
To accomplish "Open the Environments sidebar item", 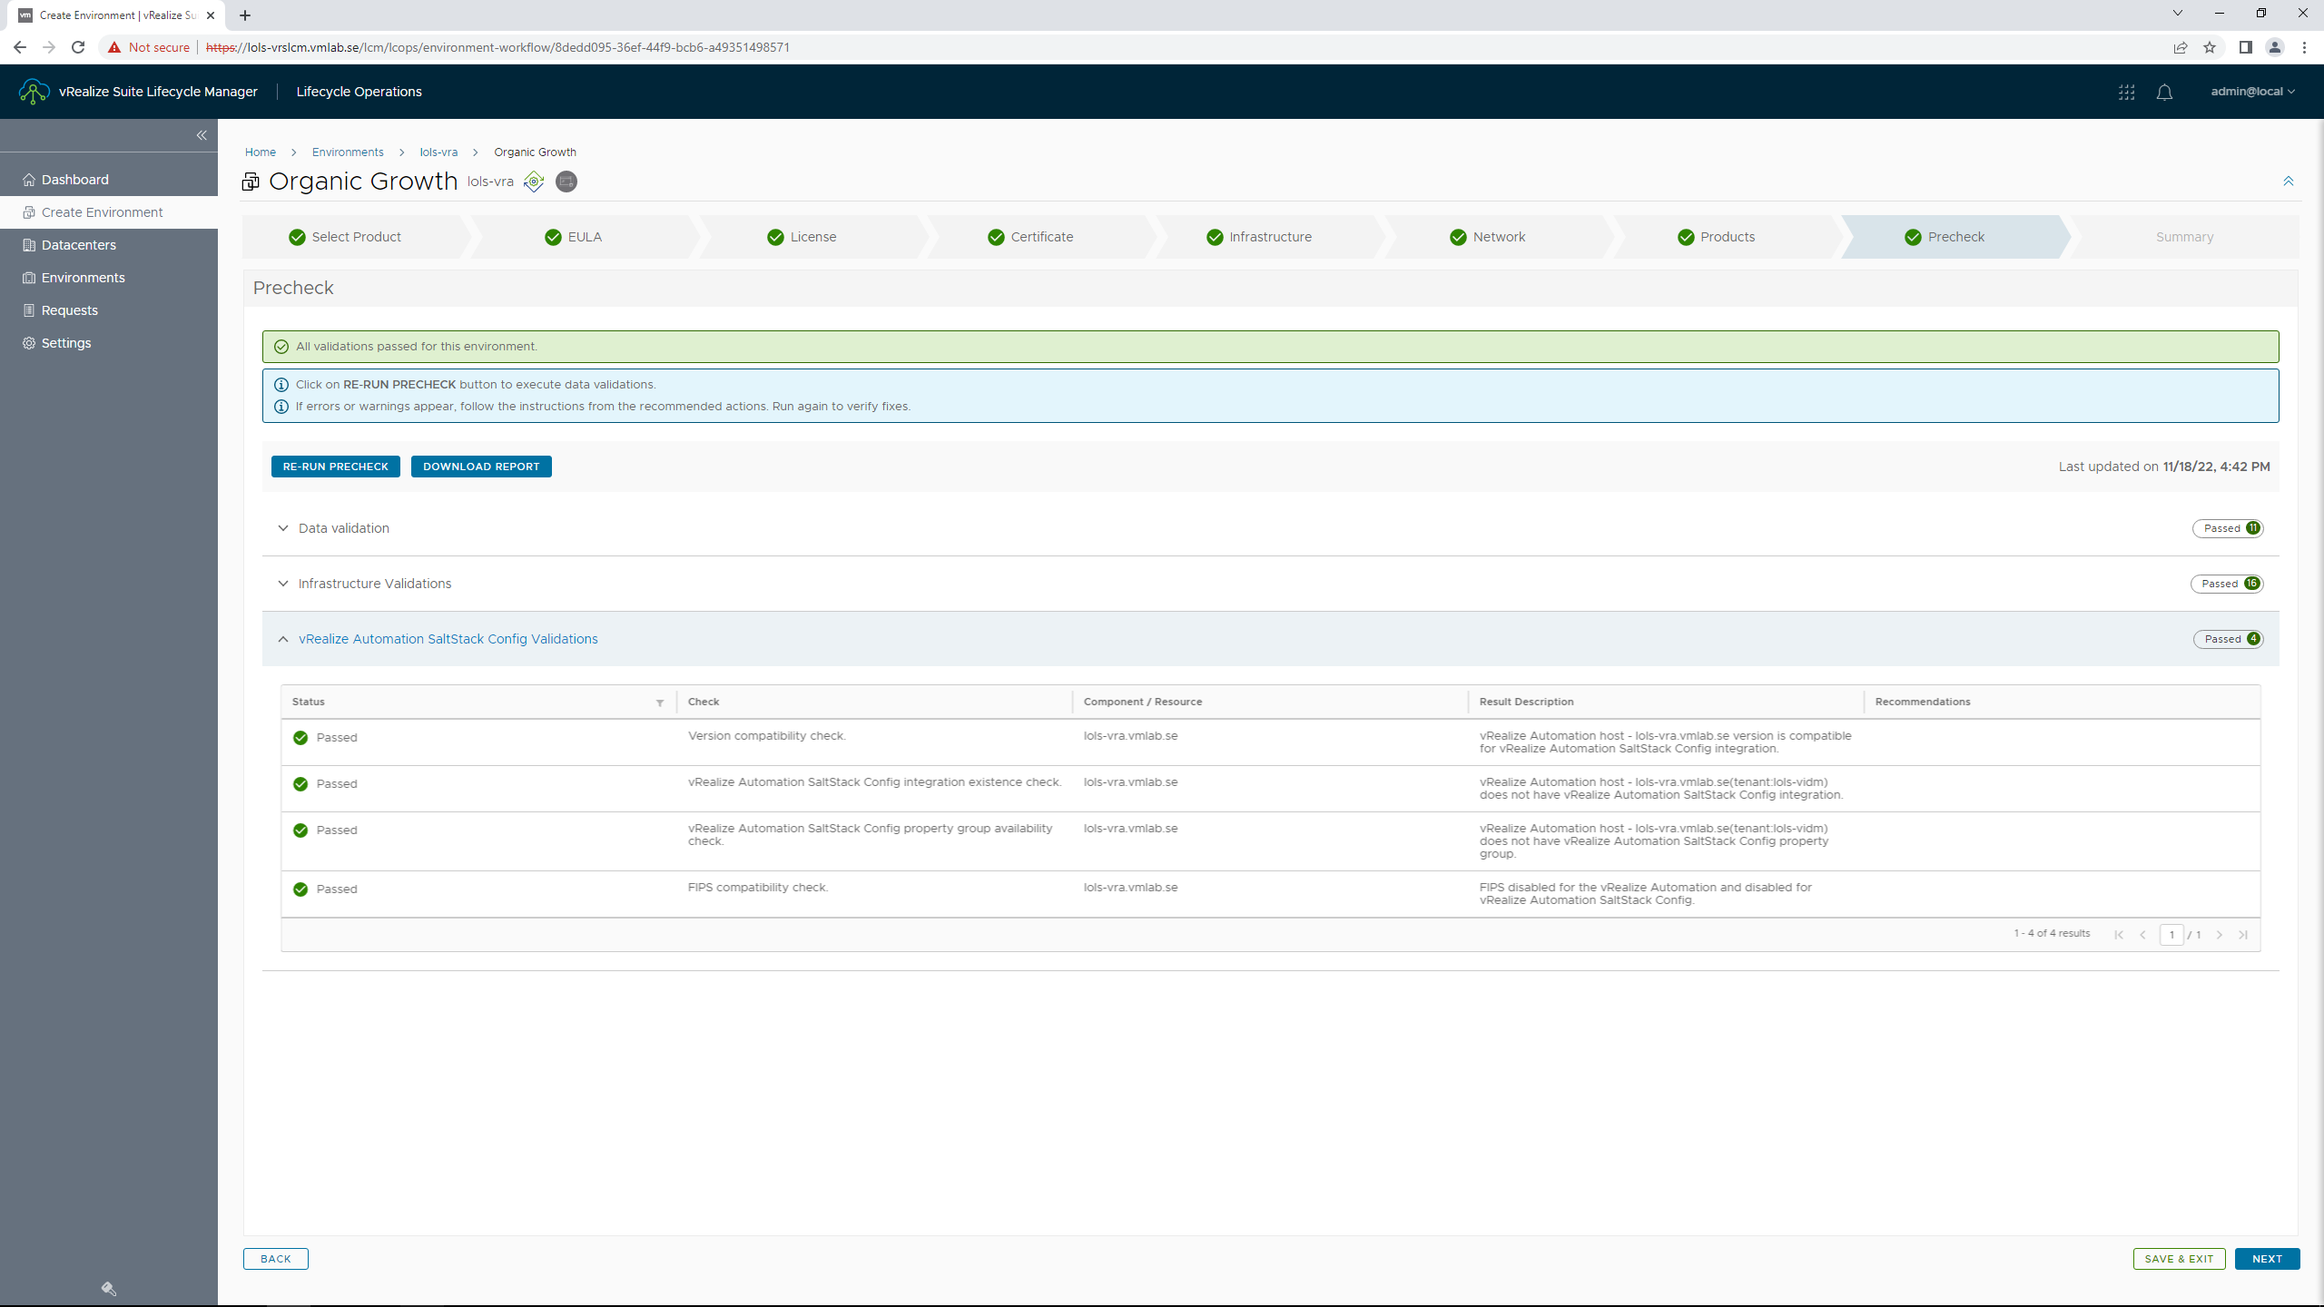I will (109, 278).
